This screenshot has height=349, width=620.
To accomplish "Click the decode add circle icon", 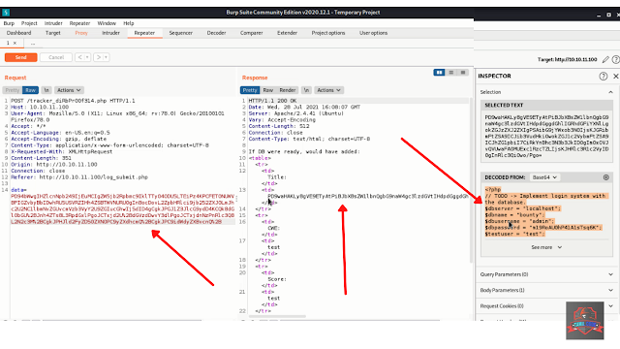I will [x=606, y=177].
